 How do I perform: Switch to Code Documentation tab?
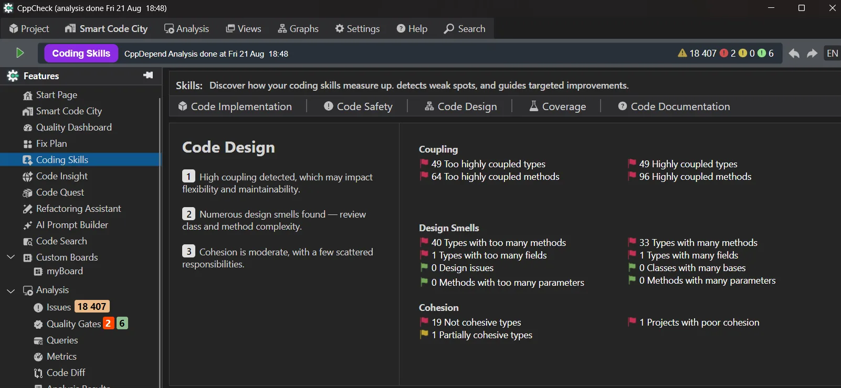pos(674,106)
